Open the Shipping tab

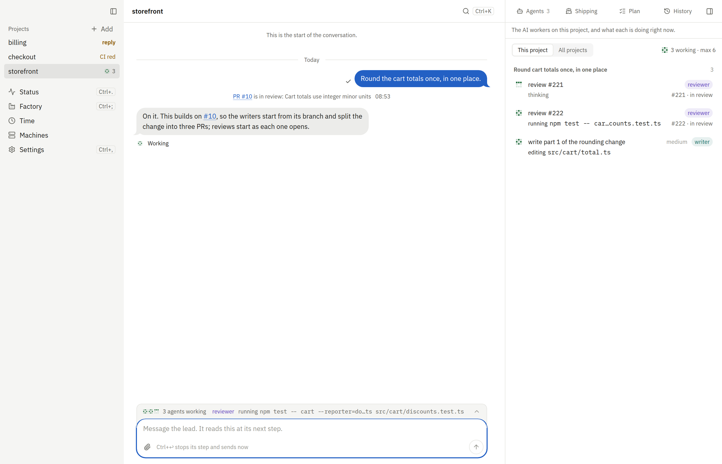coord(581,11)
